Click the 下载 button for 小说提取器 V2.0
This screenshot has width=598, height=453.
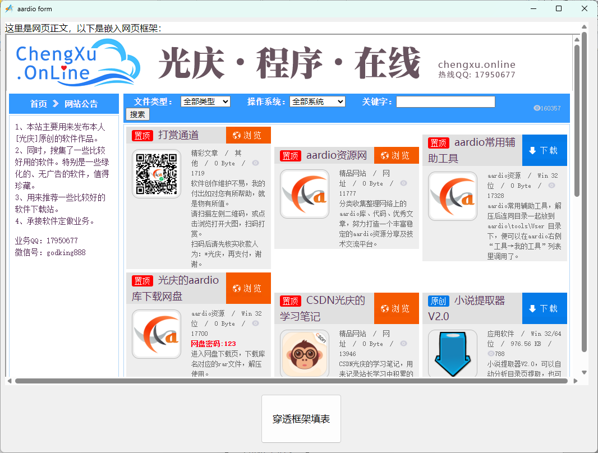tap(544, 308)
